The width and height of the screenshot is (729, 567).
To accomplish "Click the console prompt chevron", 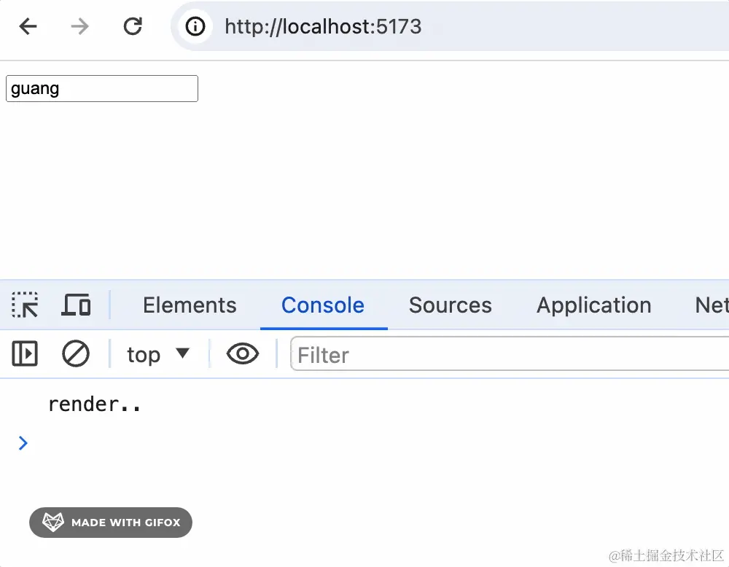I will click(x=23, y=443).
